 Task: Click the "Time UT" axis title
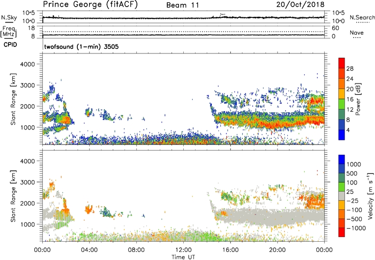pyautogui.click(x=183, y=257)
